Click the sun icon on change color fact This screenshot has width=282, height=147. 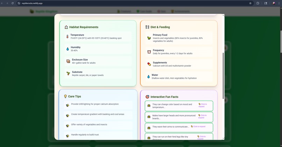pos(149,106)
